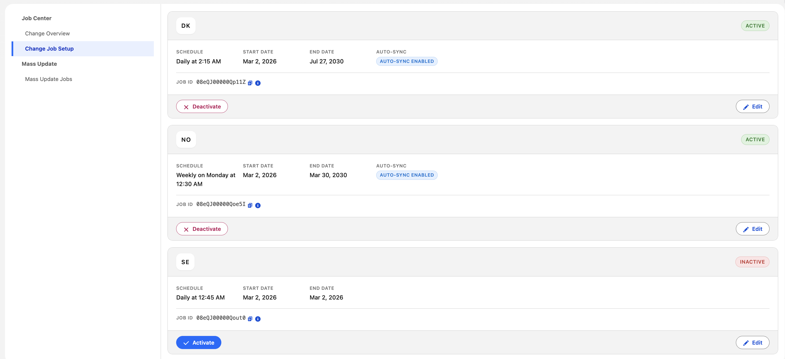The height and width of the screenshot is (359, 785).
Task: Edit the DK change job
Action: coord(752,106)
